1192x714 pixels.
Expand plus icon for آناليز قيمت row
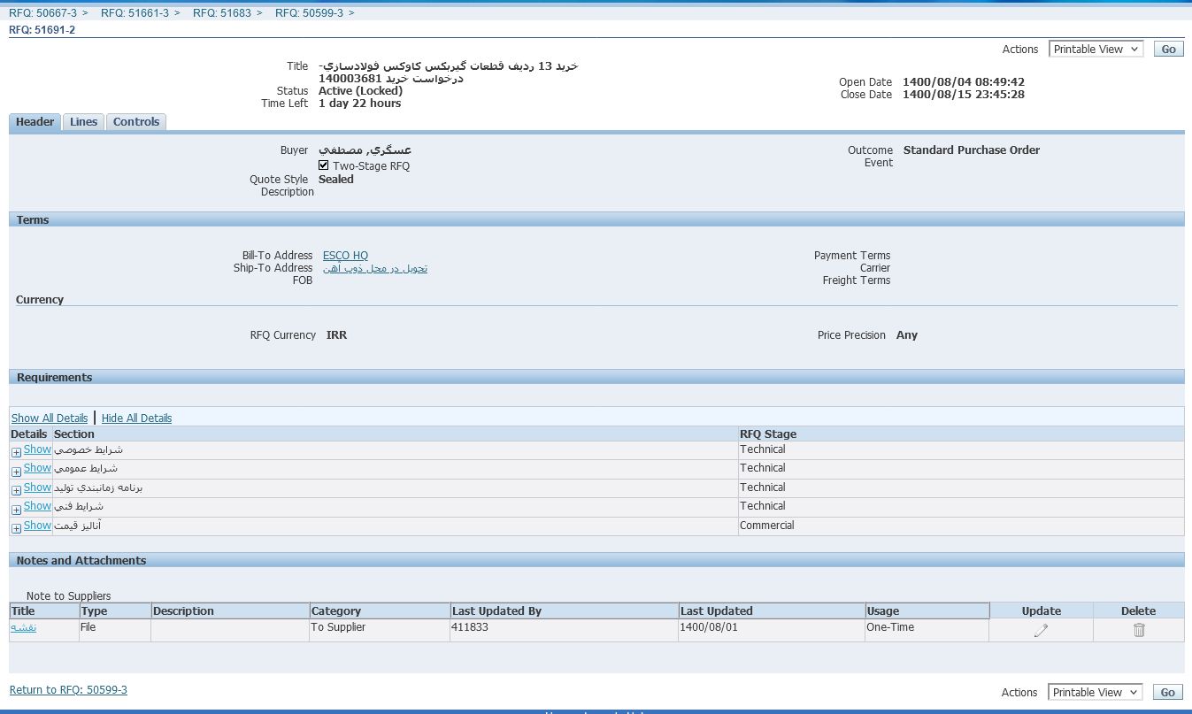pos(16,528)
